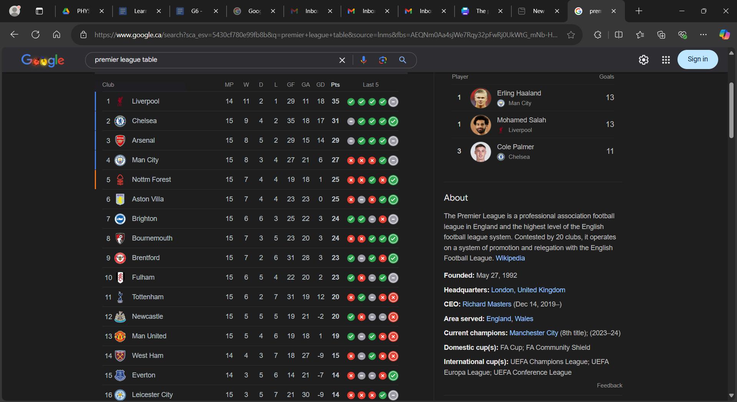Open the Richard Masters CEO link
Image resolution: width=737 pixels, height=402 pixels.
487,304
